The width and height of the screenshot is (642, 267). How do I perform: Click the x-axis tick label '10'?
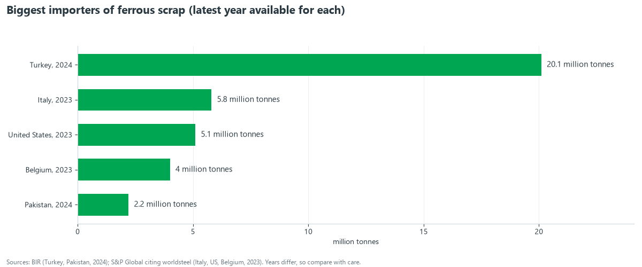click(309, 231)
